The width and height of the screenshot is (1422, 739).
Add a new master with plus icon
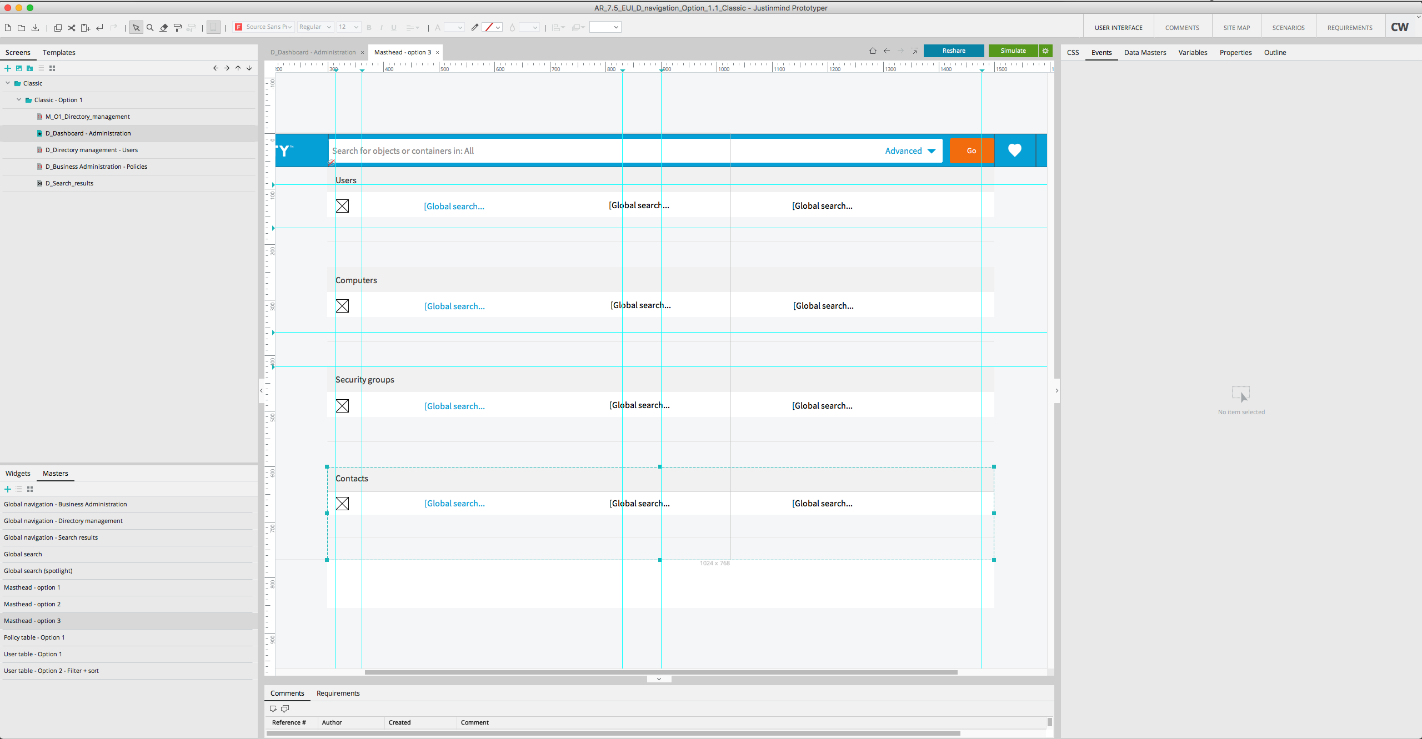(x=8, y=489)
